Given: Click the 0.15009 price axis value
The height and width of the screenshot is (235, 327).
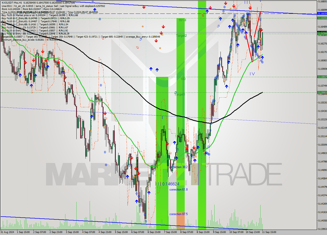Looking at the screenshot, I should pos(322,145).
